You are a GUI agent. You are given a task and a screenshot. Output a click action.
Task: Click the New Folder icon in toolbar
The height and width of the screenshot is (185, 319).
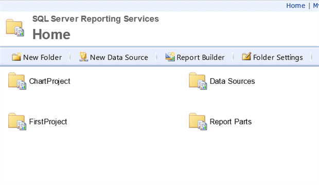16,57
